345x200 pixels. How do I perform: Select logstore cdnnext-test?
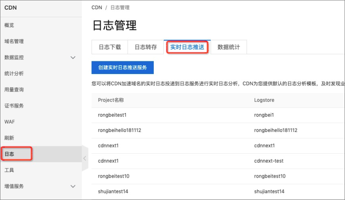click(269, 161)
